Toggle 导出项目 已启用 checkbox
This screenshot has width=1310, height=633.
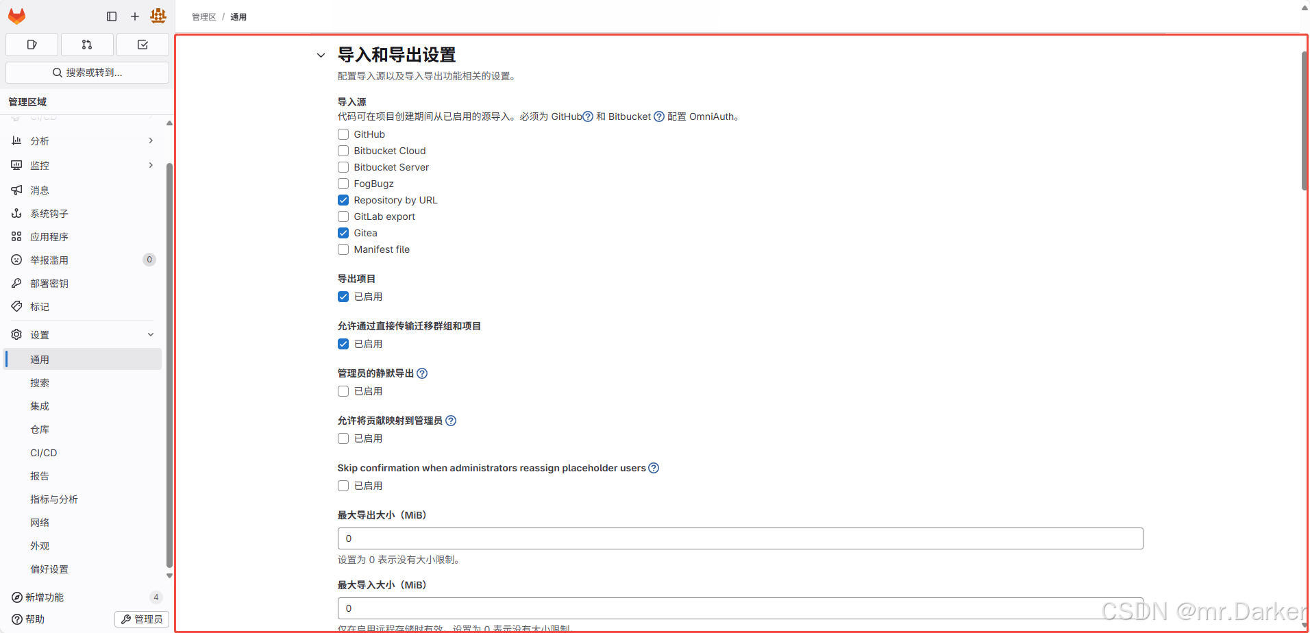[x=343, y=297]
